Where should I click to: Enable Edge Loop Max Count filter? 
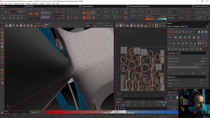pos(170,84)
